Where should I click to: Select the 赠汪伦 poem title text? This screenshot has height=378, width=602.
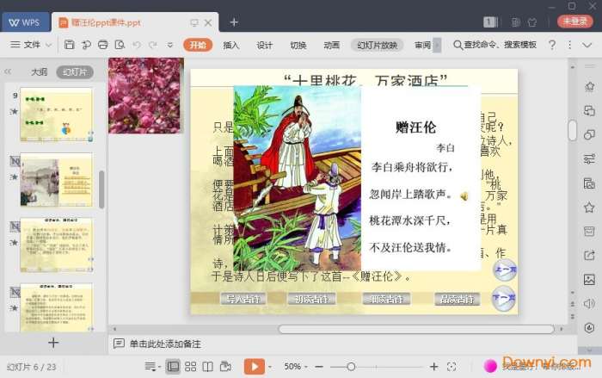click(415, 127)
